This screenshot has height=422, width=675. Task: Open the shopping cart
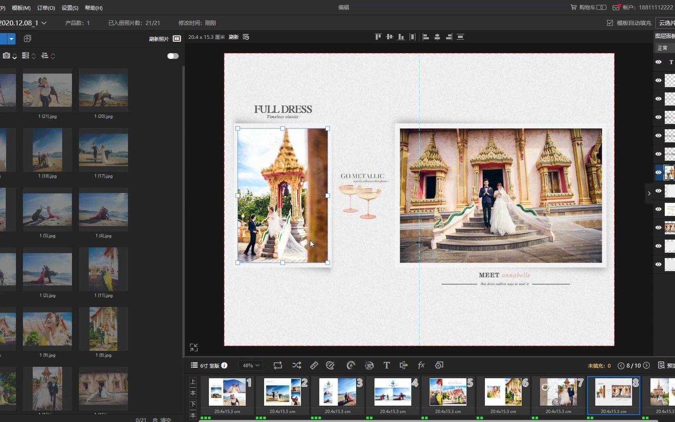click(x=588, y=7)
